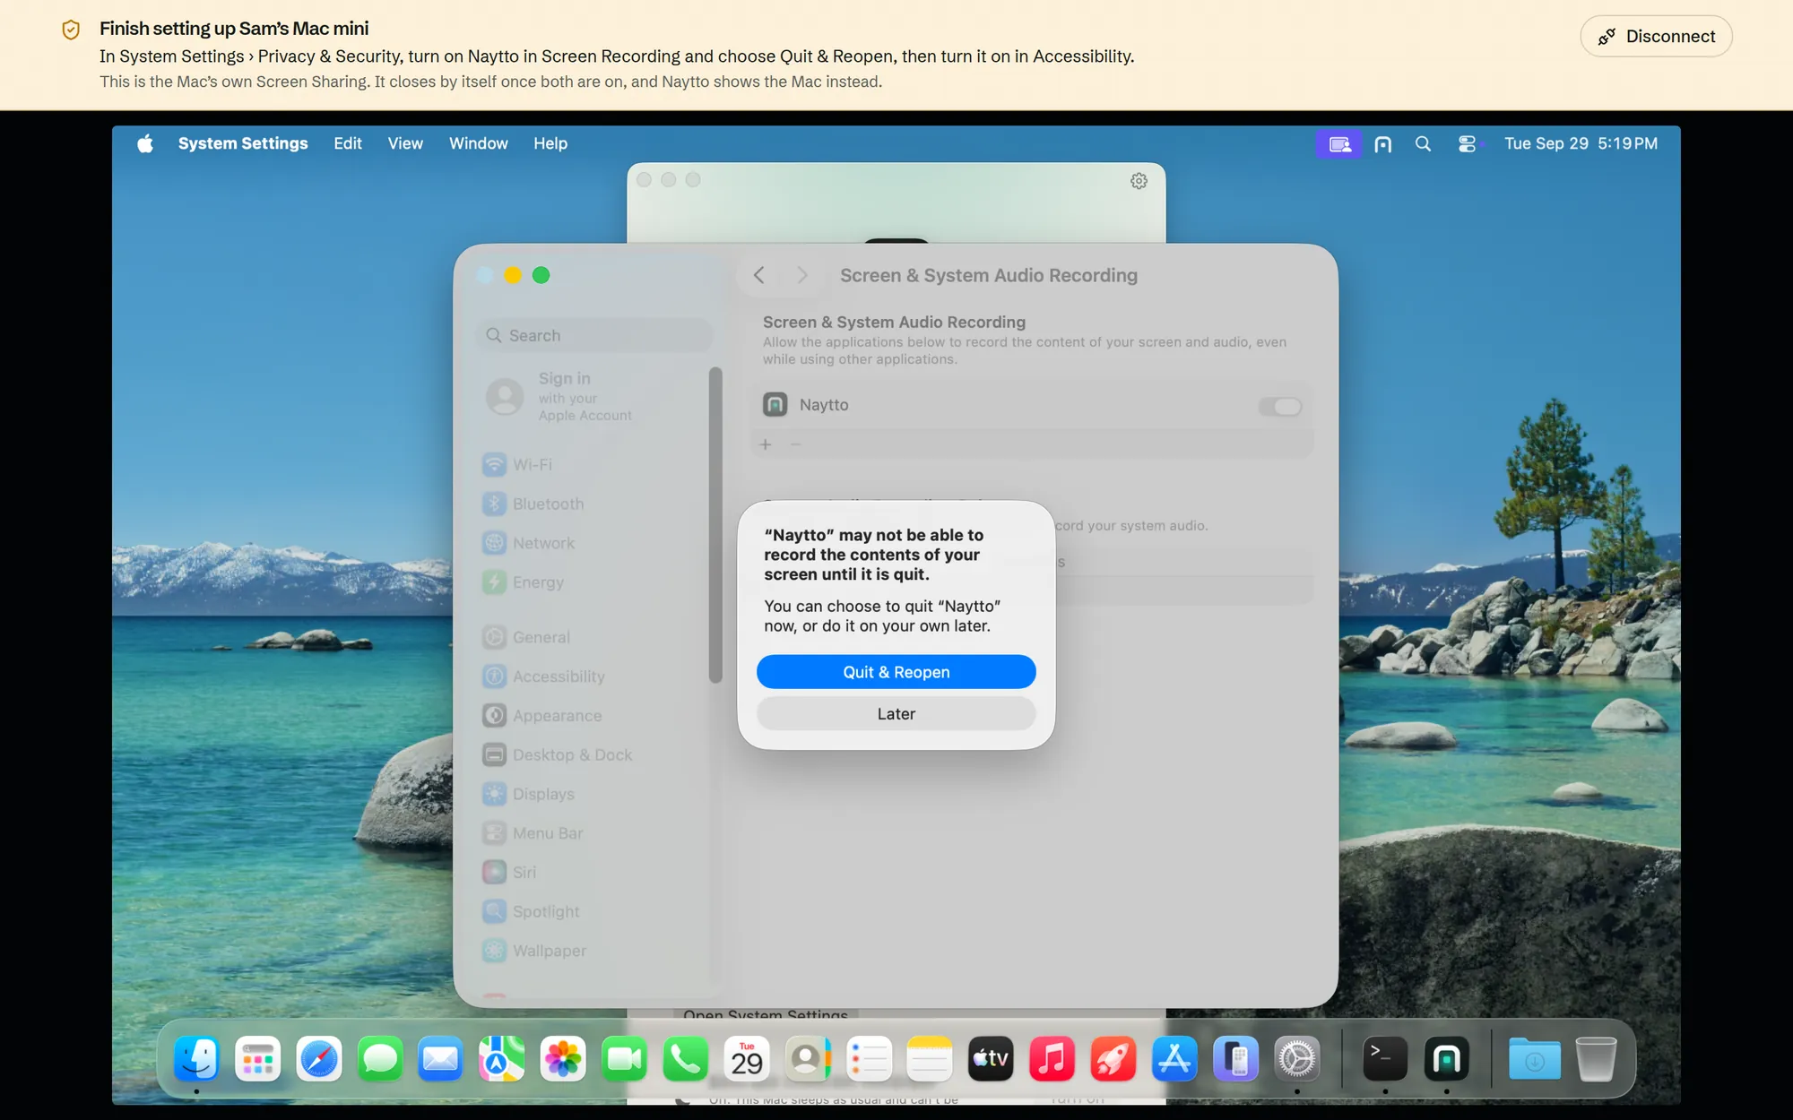Open the Window menu
This screenshot has width=1793, height=1120.
478,143
